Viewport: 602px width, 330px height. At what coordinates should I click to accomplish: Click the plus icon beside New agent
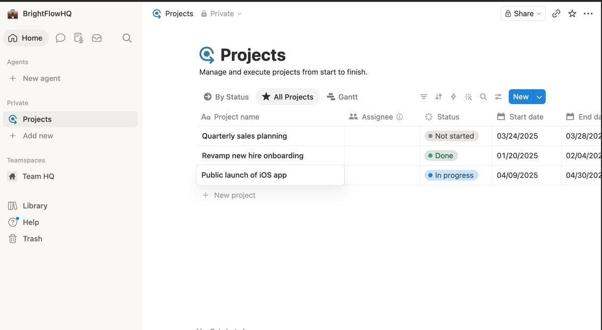13,78
